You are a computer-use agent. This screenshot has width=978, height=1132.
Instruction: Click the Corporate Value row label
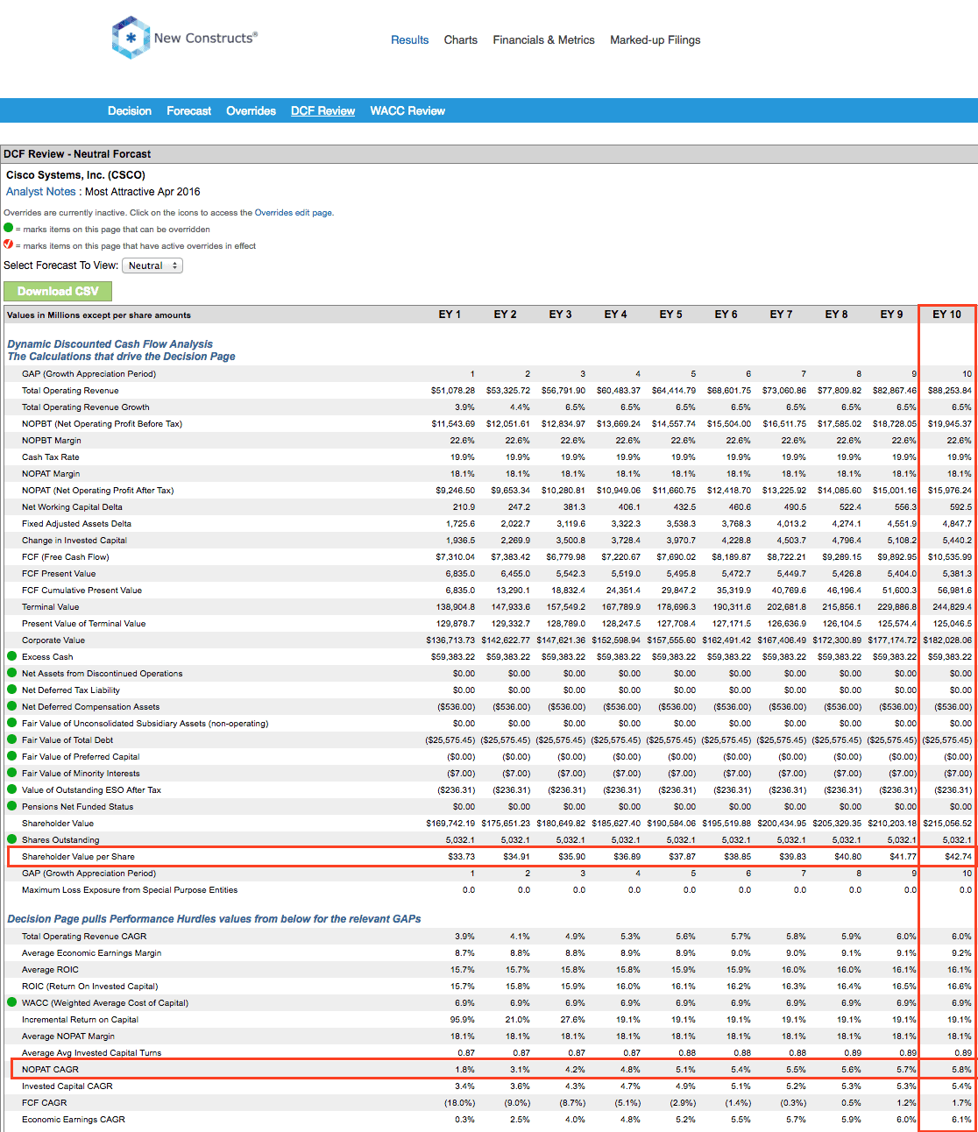[x=53, y=640]
